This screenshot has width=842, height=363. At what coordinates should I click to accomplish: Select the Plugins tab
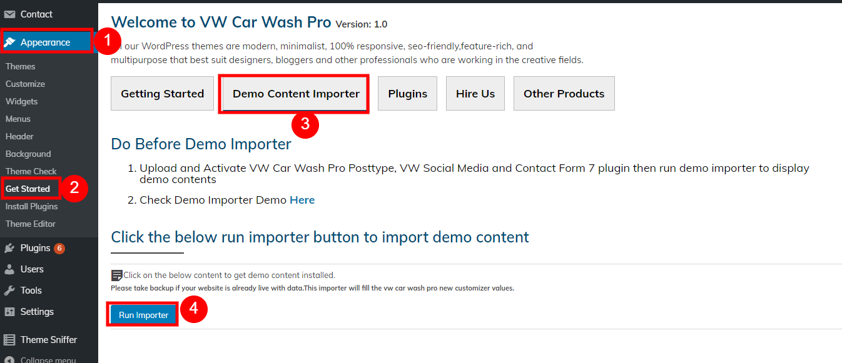(x=407, y=94)
